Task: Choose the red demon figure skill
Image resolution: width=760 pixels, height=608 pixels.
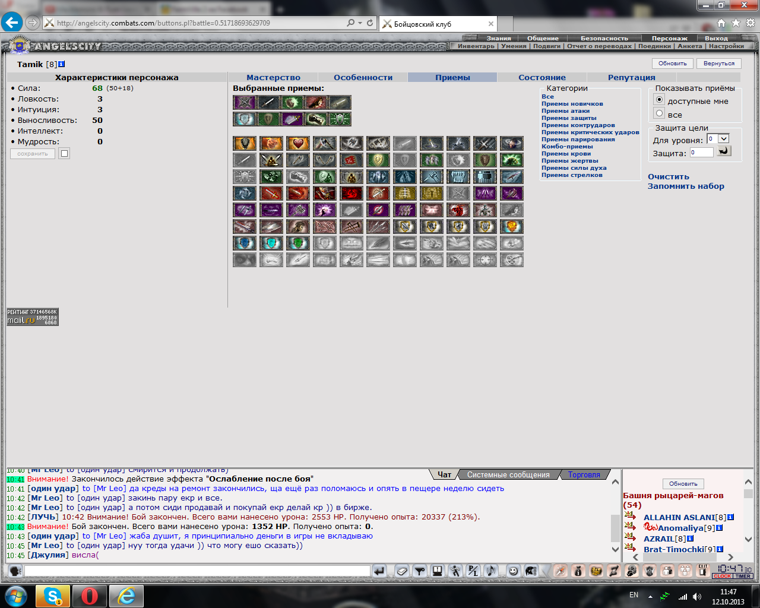Action: pos(458,210)
